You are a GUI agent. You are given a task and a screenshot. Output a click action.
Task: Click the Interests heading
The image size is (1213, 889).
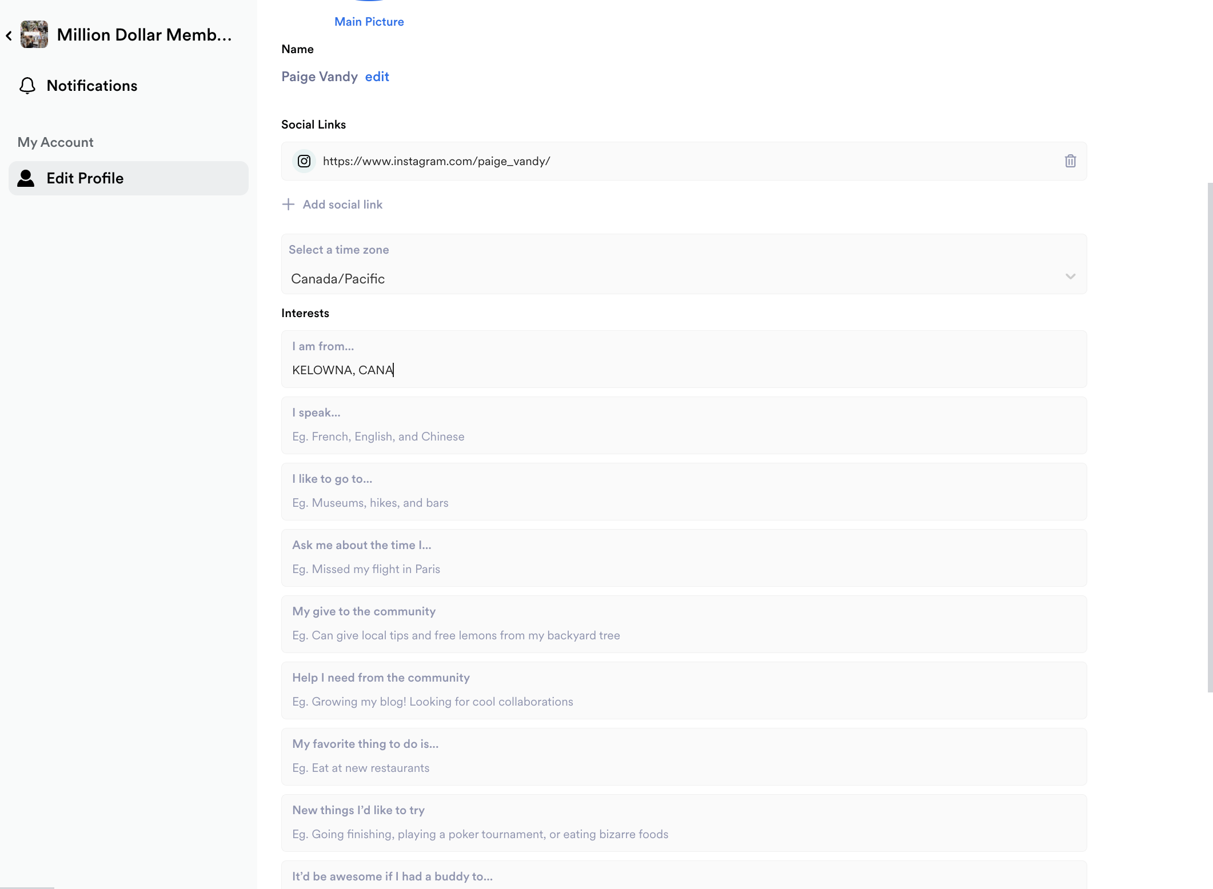305,313
